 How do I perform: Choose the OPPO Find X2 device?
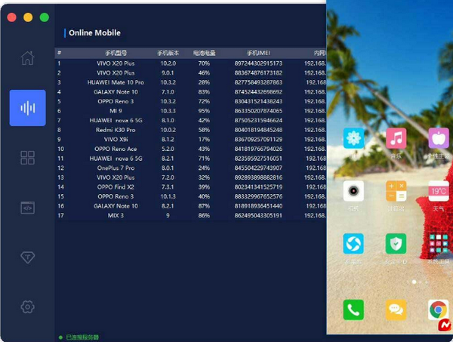(x=191, y=187)
